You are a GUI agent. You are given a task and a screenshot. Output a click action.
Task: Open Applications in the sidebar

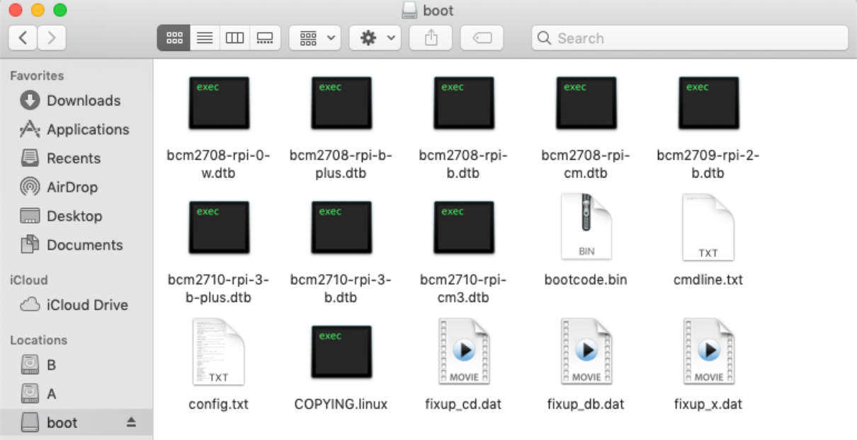(76, 129)
